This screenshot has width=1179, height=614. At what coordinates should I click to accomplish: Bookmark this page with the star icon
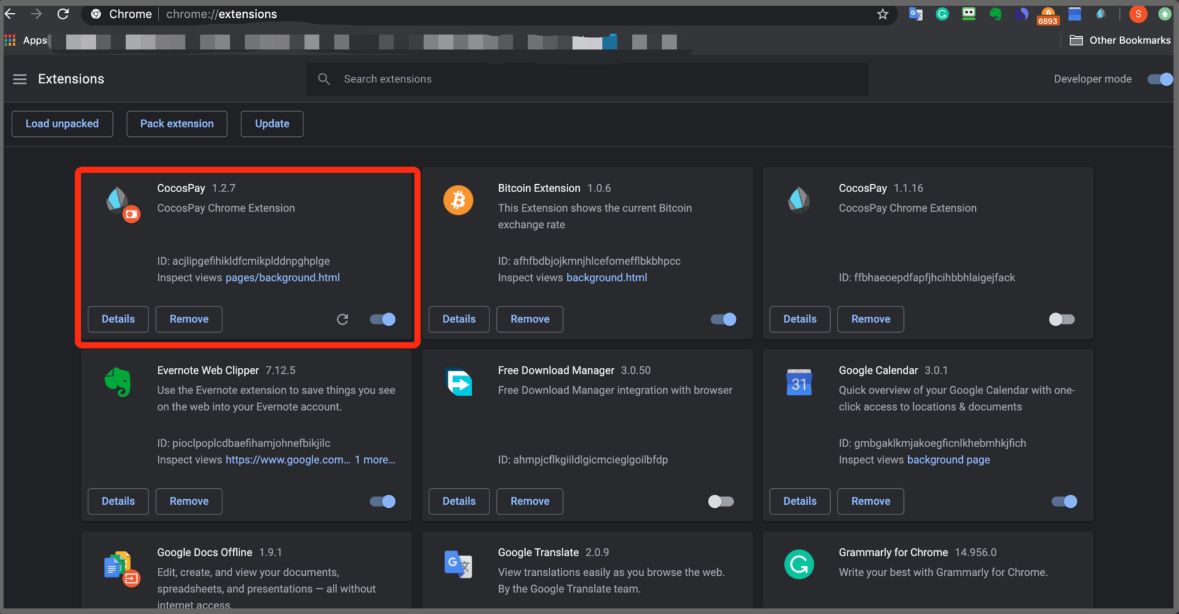tap(882, 14)
